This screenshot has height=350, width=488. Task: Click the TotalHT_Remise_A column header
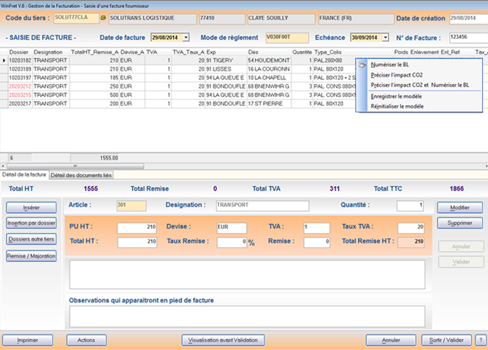point(95,52)
